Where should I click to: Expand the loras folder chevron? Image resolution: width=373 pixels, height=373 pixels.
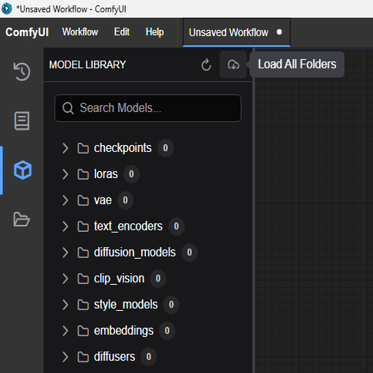[65, 174]
